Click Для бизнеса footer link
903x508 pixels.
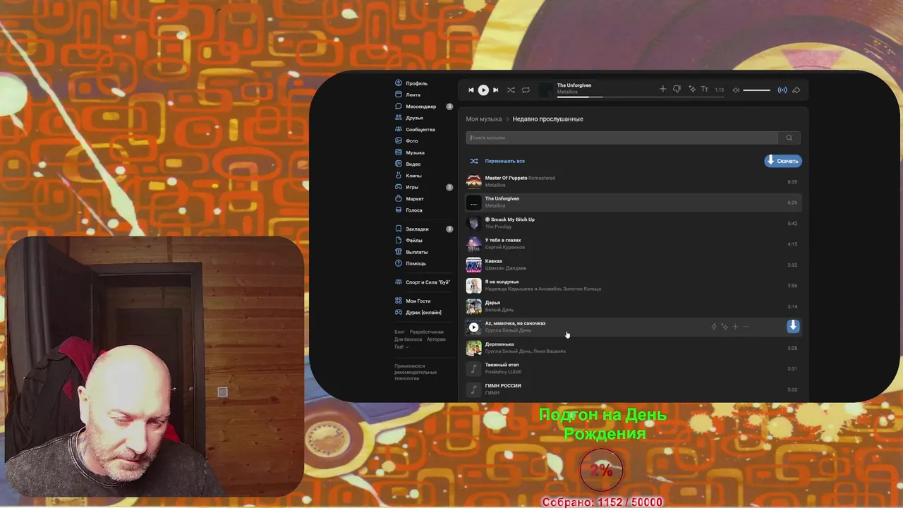point(408,339)
